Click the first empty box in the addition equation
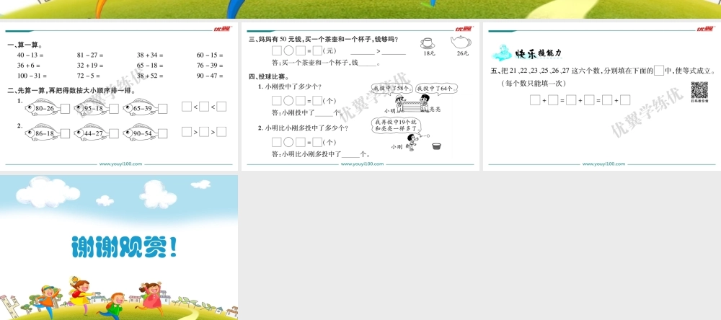The image size is (721, 320). coord(534,100)
